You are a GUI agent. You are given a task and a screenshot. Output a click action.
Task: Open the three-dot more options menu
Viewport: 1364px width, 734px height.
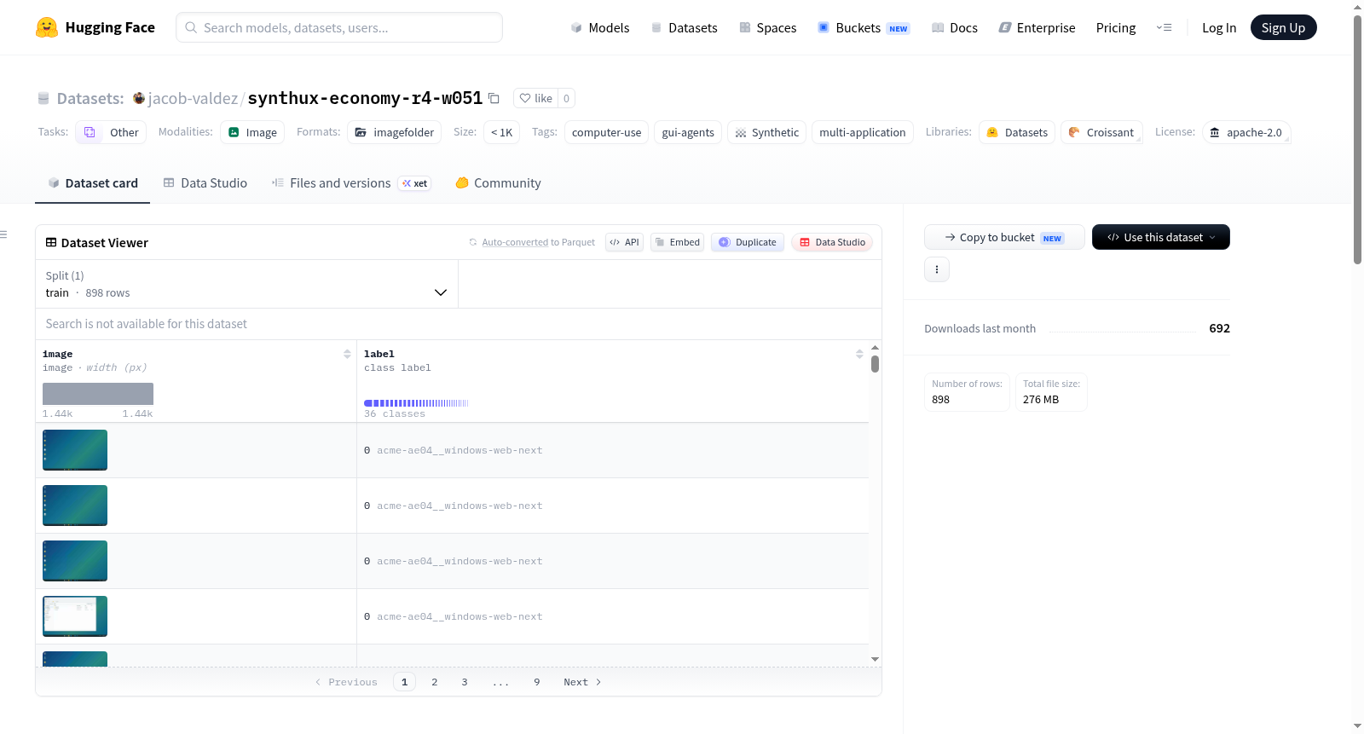pyautogui.click(x=937, y=269)
